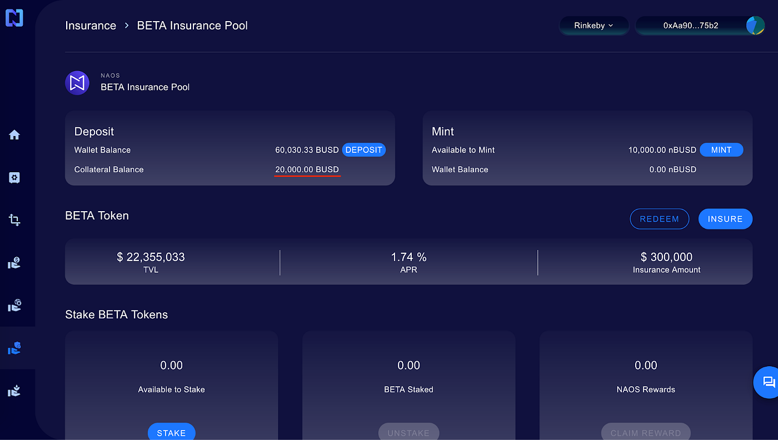Click the REDEEM button
This screenshot has height=440, width=778.
pyautogui.click(x=659, y=219)
